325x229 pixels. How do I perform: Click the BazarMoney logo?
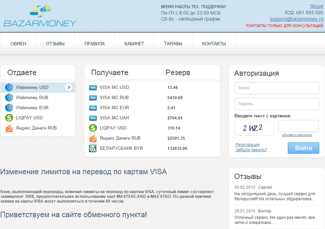[x=40, y=16]
